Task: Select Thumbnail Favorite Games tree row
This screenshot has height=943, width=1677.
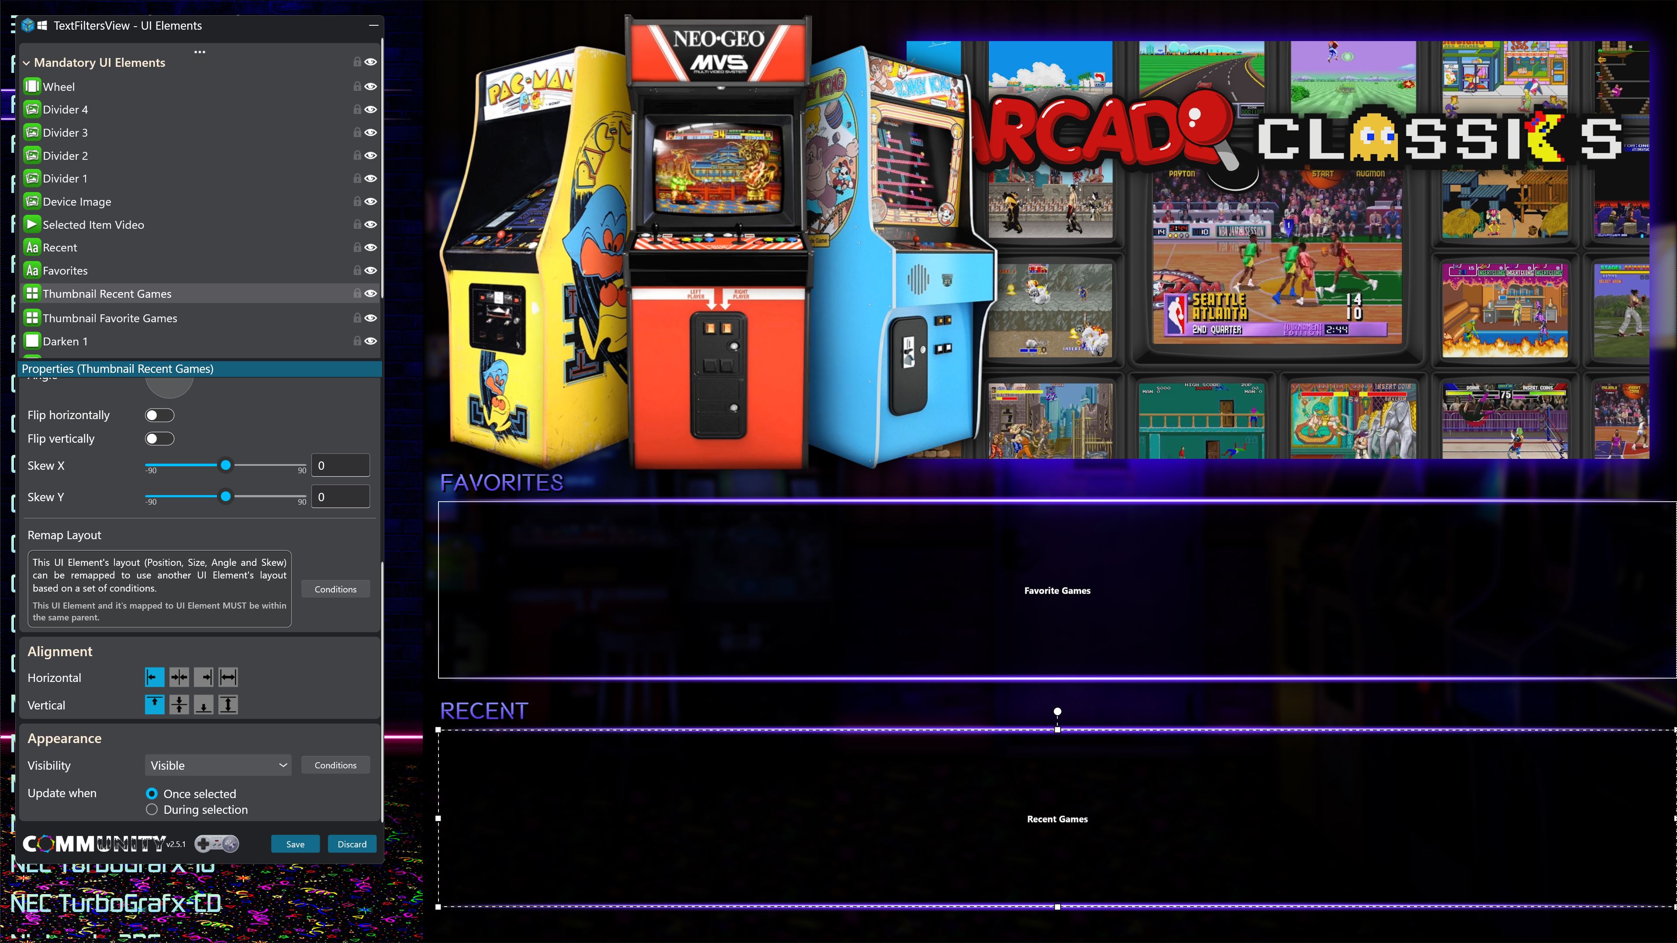Action: pyautogui.click(x=200, y=318)
